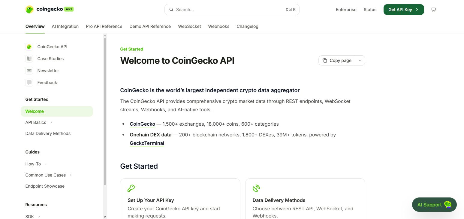Viewport: 464px width, 219px height.
Task: Click the green API badge beside logo
Action: (x=69, y=9)
